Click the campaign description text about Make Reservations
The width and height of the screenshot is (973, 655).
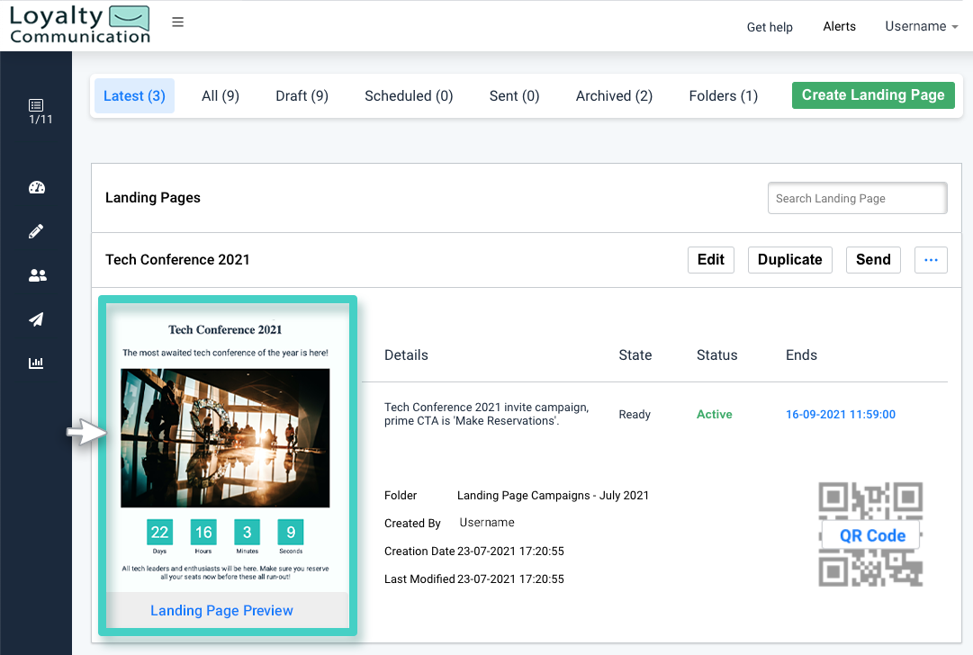tap(486, 414)
